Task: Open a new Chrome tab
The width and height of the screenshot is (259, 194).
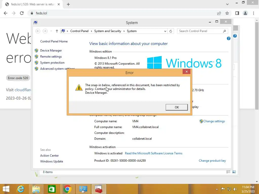Action: (x=68, y=4)
